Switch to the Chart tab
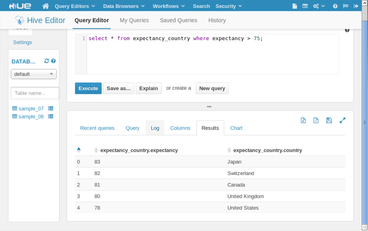Screen dimensions: 368x231 236,128
